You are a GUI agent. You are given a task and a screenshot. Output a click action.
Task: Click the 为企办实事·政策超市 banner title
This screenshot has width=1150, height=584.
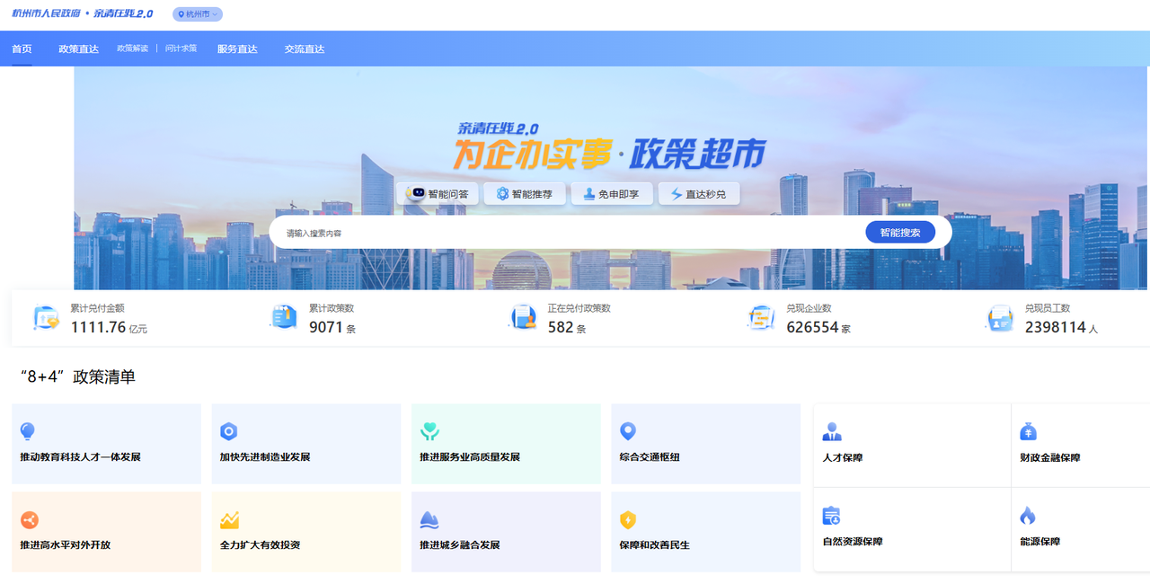(609, 155)
